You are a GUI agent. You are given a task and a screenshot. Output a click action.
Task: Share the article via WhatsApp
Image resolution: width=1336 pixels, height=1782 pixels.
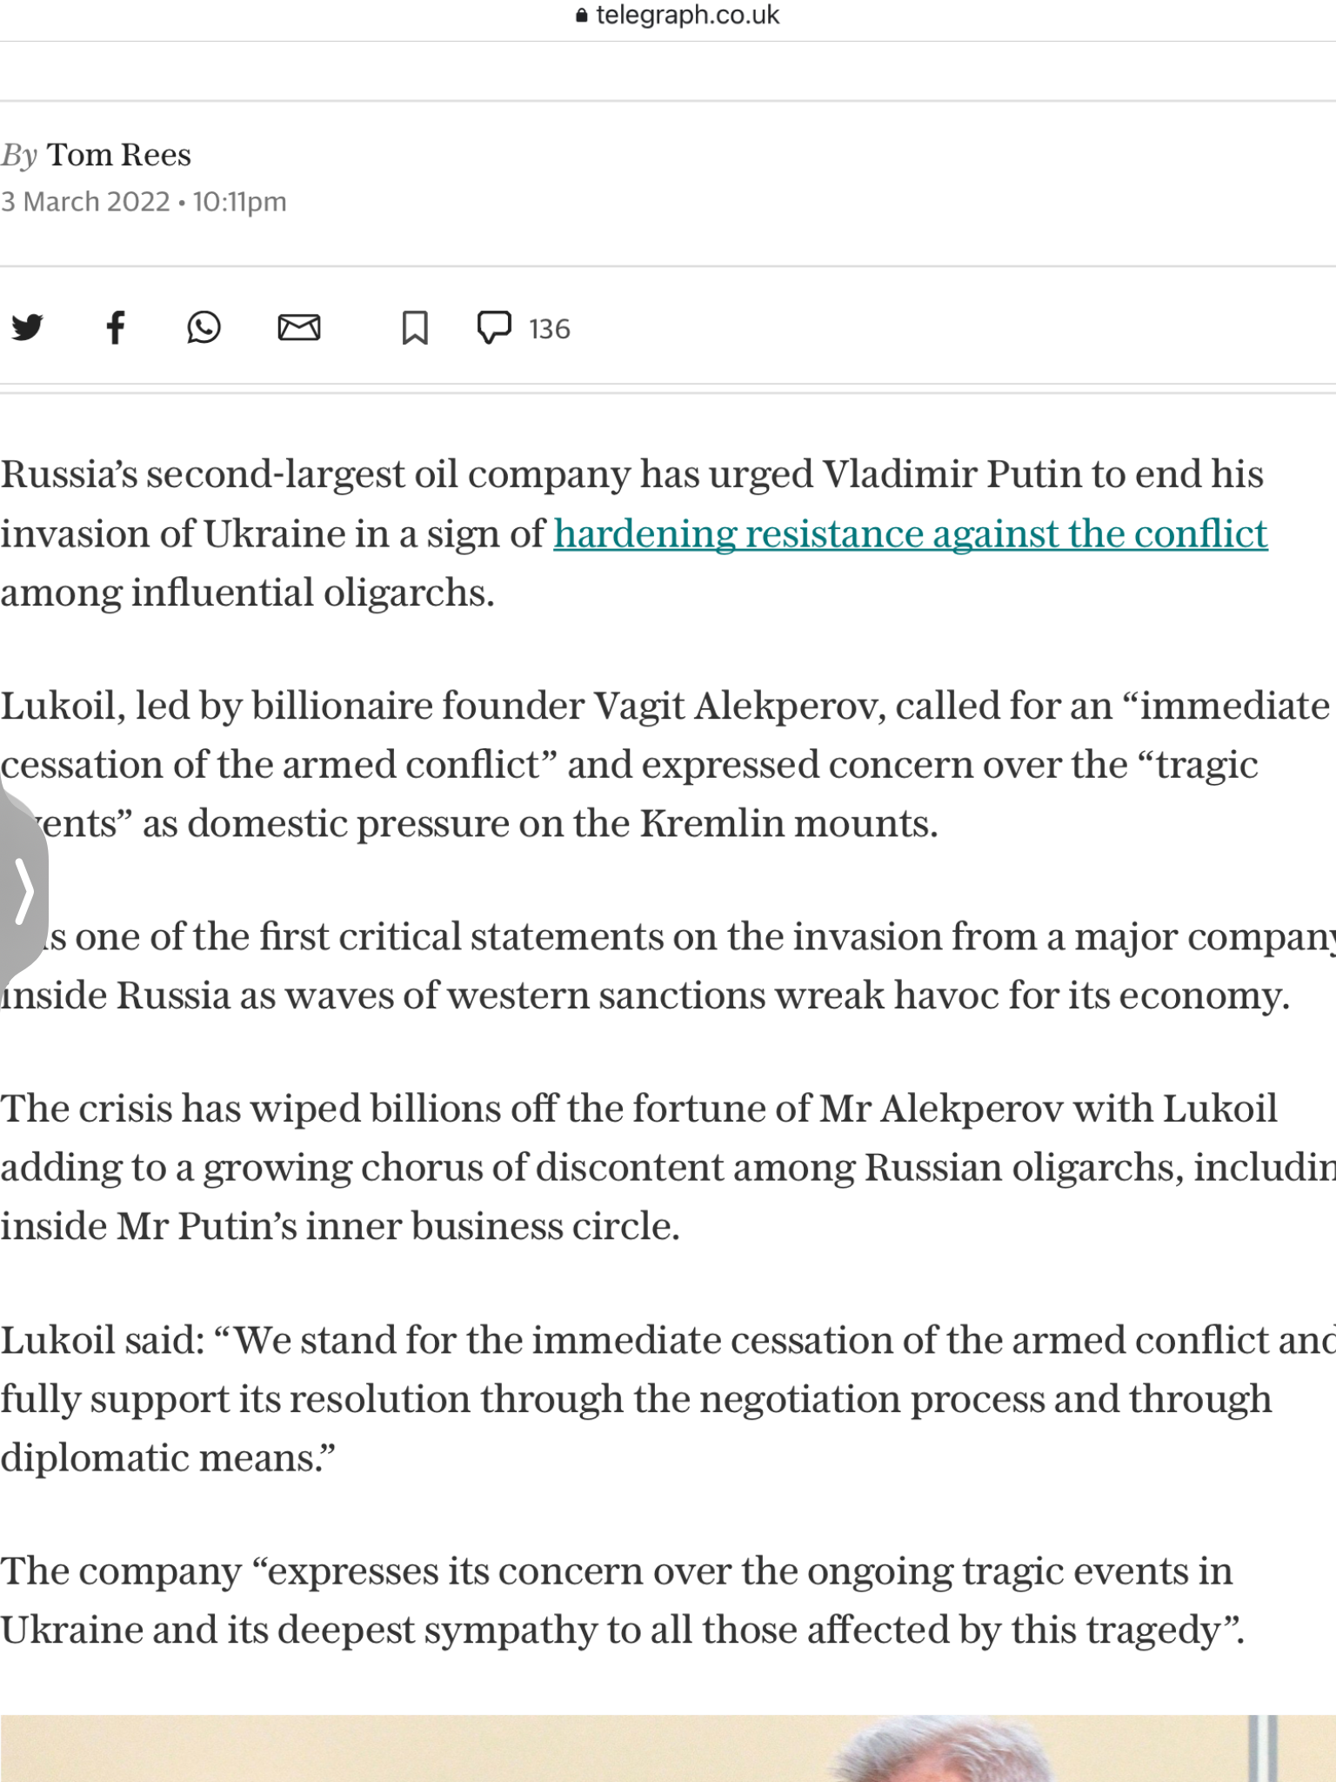point(204,328)
